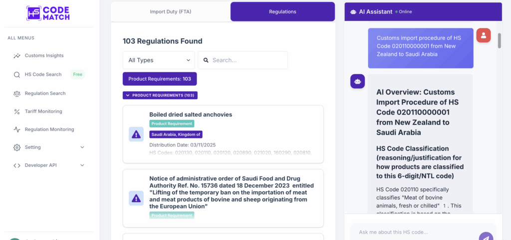Collapse the Product Requirements (103) section
The width and height of the screenshot is (511, 240).
(x=160, y=95)
